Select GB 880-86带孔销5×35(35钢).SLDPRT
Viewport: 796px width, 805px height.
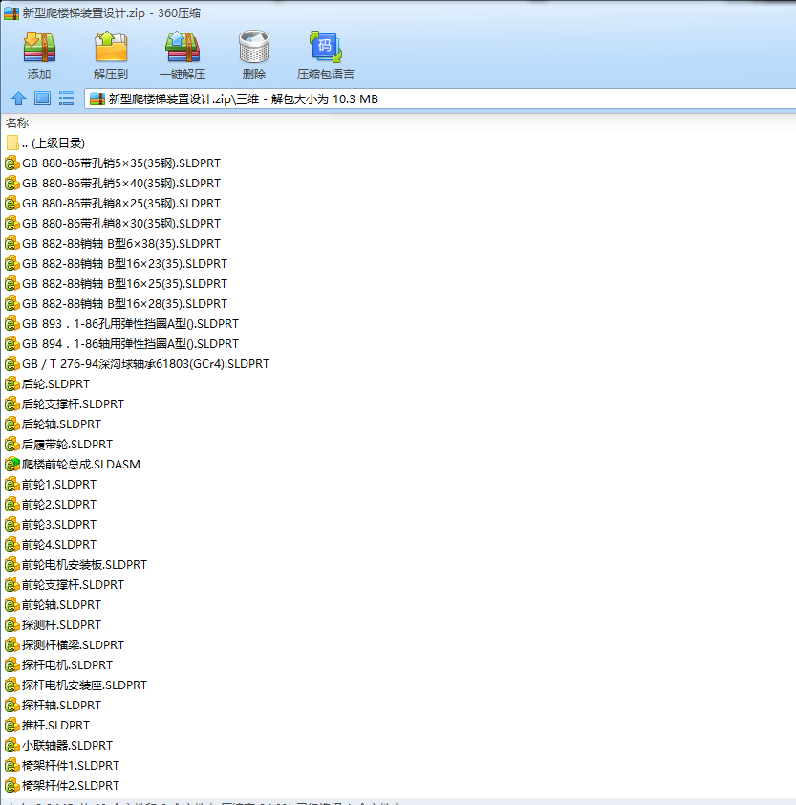click(x=113, y=163)
